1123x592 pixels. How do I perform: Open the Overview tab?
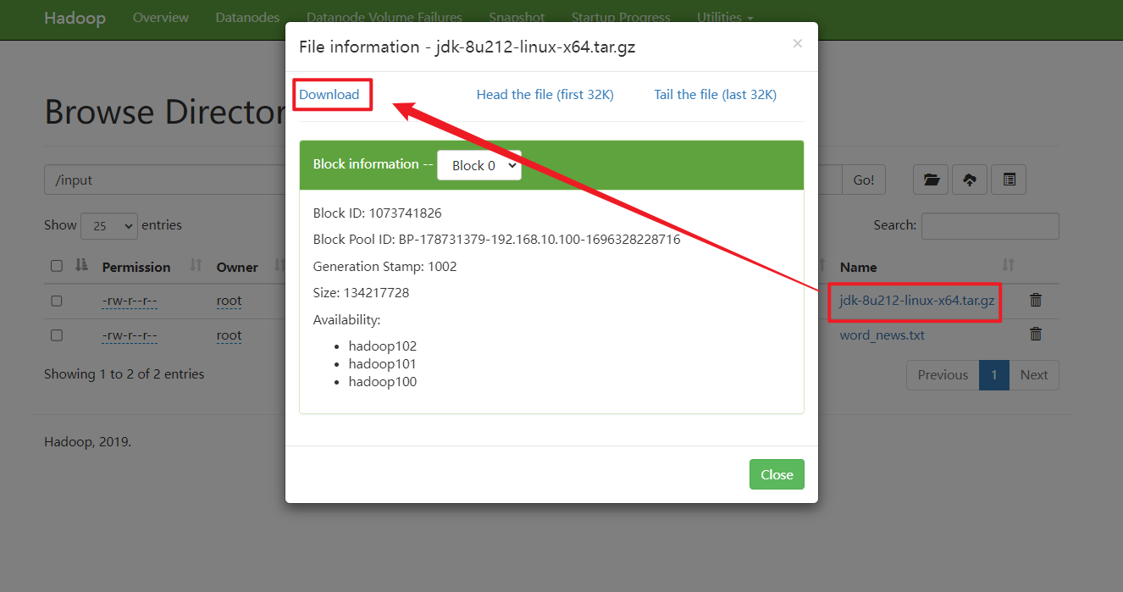click(161, 17)
